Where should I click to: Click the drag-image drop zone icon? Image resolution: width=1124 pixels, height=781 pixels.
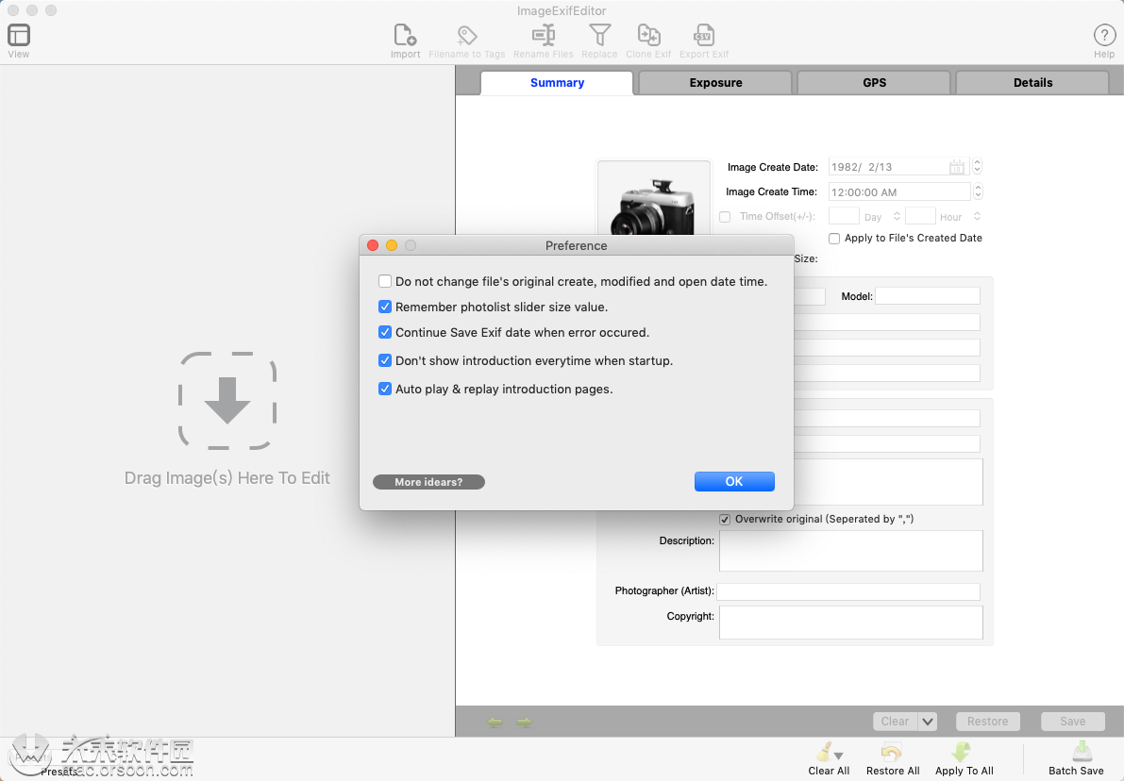[x=227, y=401]
